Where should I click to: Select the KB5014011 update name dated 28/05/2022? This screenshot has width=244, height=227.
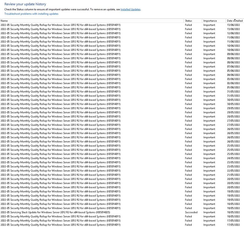(61, 117)
